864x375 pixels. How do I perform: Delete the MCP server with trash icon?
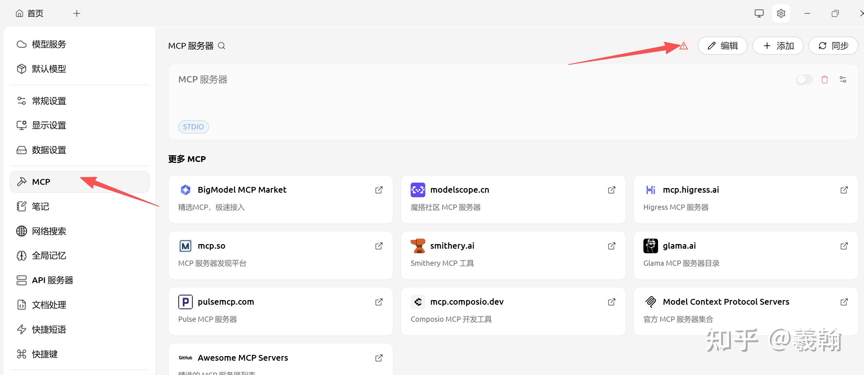pyautogui.click(x=824, y=80)
